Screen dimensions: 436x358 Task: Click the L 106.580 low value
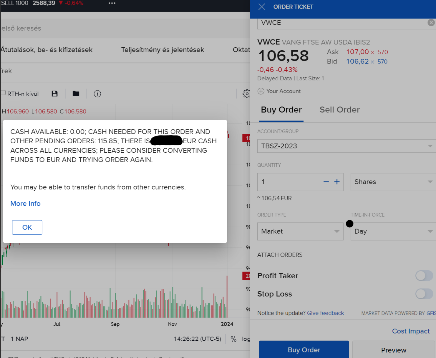click(x=44, y=111)
